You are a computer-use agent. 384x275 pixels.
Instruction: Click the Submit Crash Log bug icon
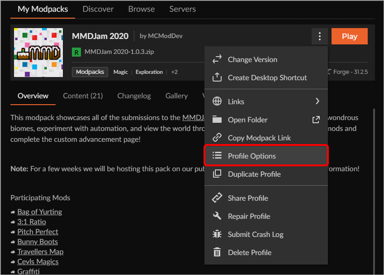[217, 234]
